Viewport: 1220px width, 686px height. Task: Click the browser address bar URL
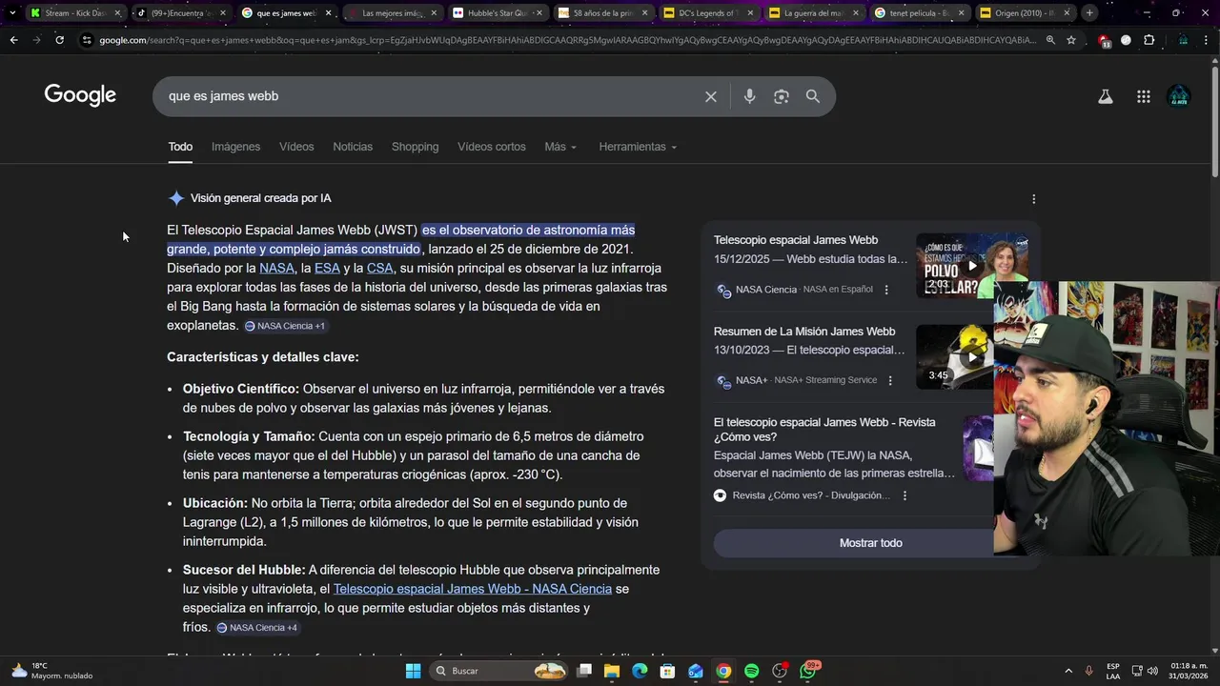click(567, 40)
